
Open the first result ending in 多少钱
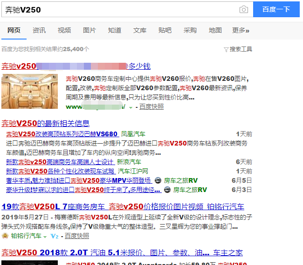pyautogui.click(x=76, y=66)
